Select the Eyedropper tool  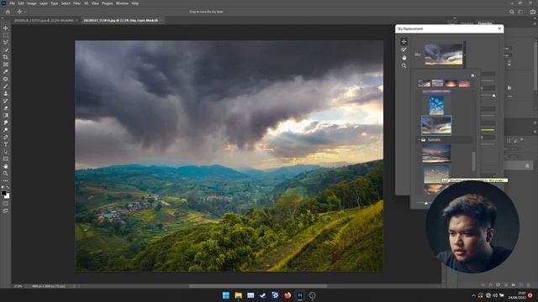6,71
